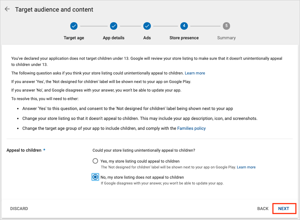Select the App details checkmark step circle
This screenshot has height=220, width=300.
(113, 26)
